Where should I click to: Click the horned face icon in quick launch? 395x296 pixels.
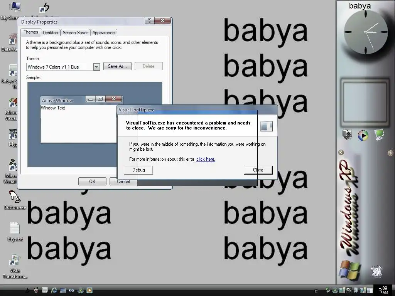[x=36, y=291]
